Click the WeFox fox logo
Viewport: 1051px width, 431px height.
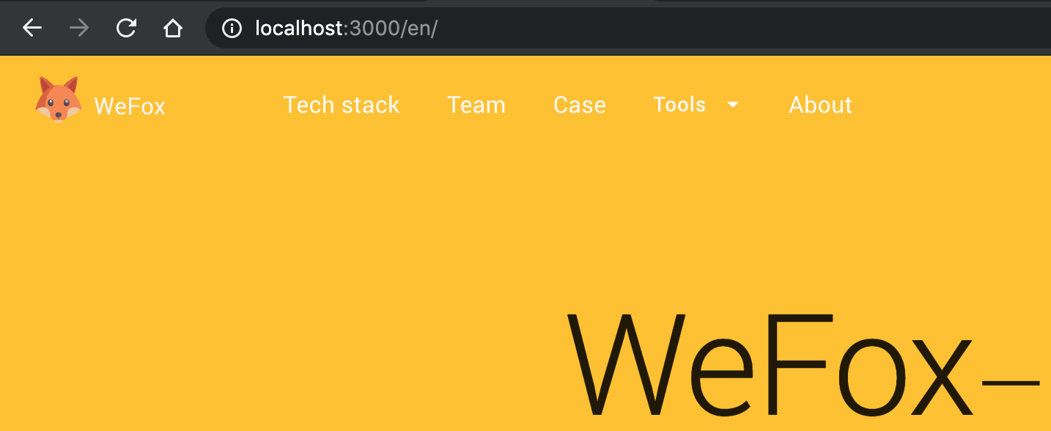point(58,99)
